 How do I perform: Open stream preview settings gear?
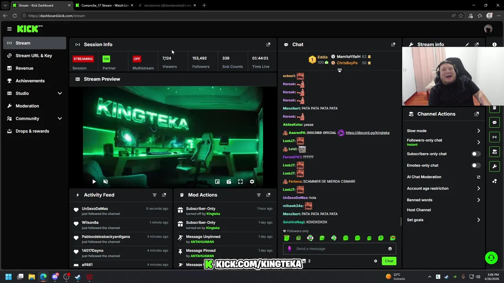[252, 182]
